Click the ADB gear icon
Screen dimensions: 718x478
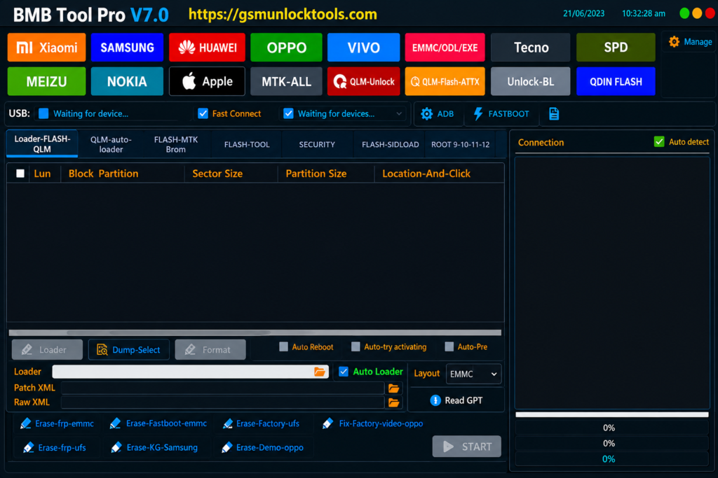(426, 114)
